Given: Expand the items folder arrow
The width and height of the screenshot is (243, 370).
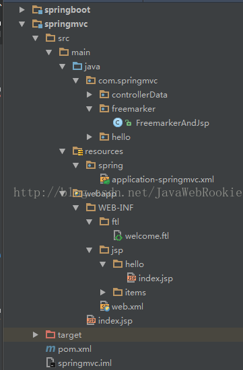Looking at the screenshot, I should tap(103, 293).
